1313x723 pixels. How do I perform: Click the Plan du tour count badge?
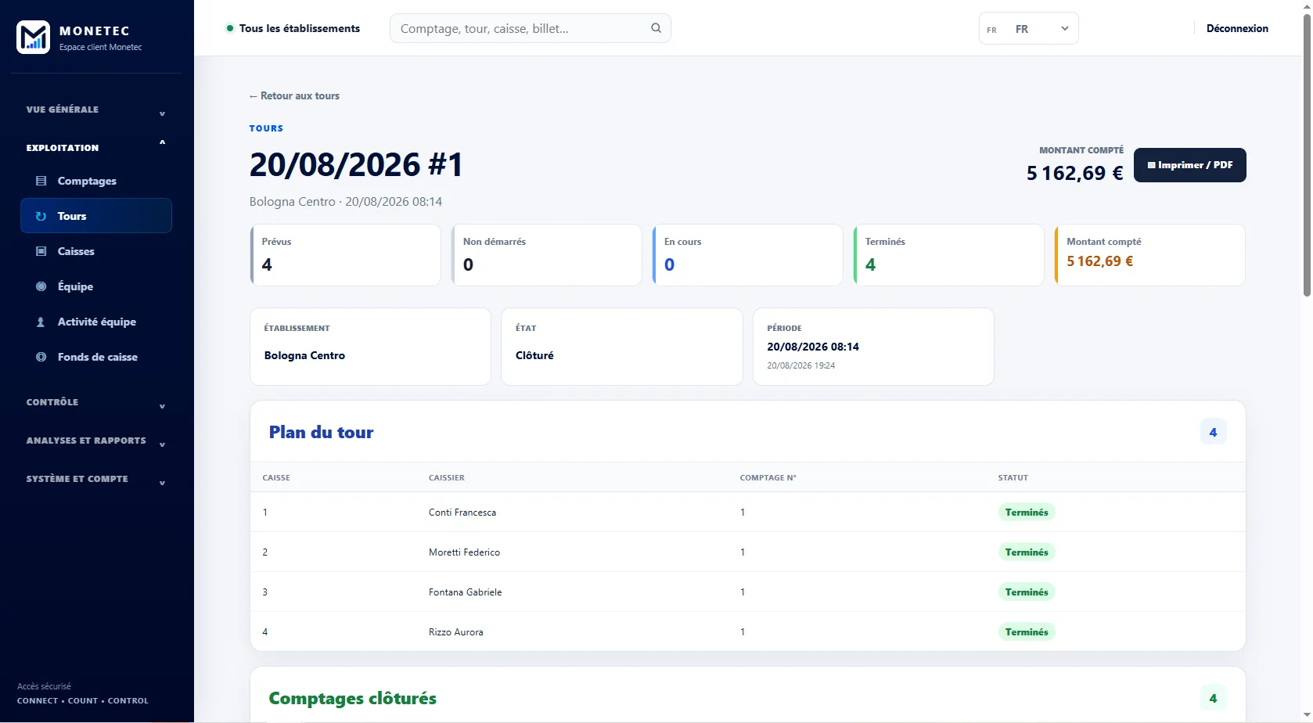point(1213,432)
